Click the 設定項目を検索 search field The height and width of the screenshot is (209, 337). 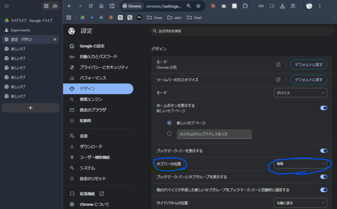point(238,31)
